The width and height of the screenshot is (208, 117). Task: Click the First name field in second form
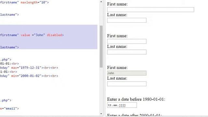127,41
